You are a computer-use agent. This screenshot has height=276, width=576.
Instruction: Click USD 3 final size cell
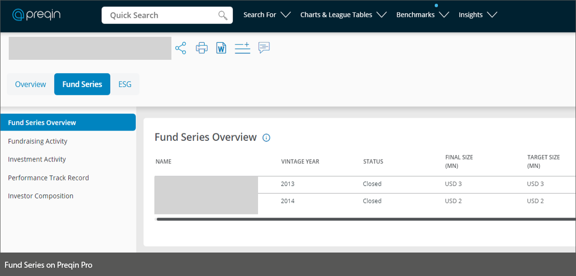453,184
